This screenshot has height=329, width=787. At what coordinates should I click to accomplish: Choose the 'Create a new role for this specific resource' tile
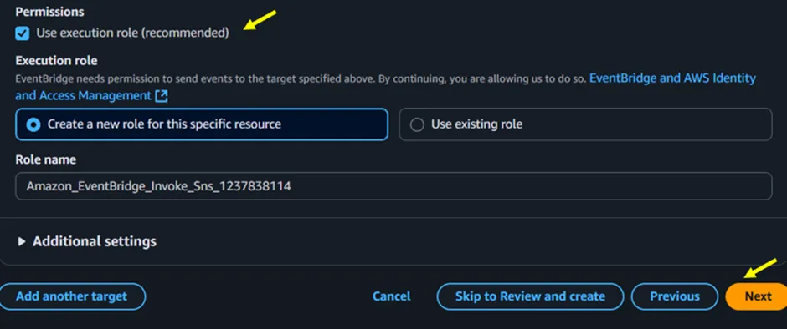202,124
